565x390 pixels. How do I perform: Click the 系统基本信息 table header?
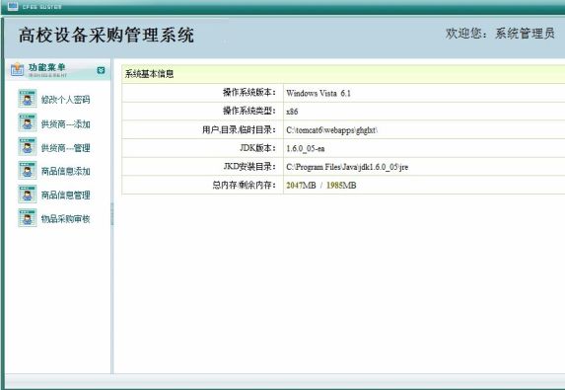coord(343,74)
